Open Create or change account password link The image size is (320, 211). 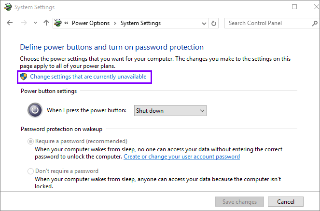coord(181,157)
